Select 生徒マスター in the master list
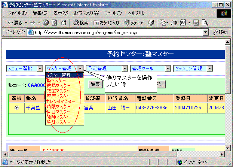This screenshot has width=233, height=167. (58, 122)
